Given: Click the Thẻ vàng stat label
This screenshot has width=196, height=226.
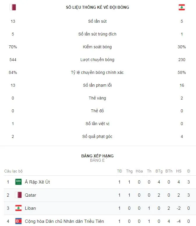Looking at the screenshot, I should (97, 98).
